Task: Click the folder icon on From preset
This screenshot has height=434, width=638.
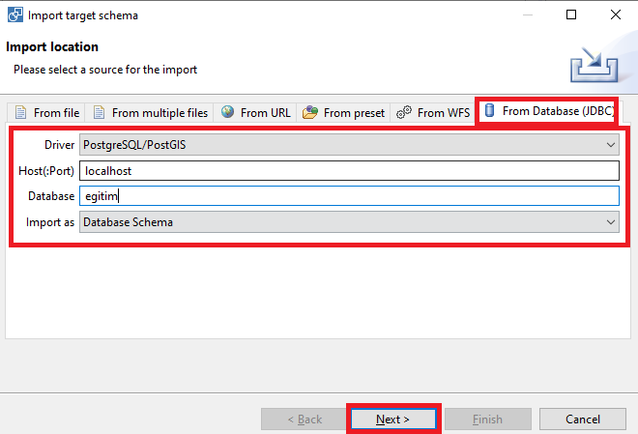Action: tap(310, 112)
